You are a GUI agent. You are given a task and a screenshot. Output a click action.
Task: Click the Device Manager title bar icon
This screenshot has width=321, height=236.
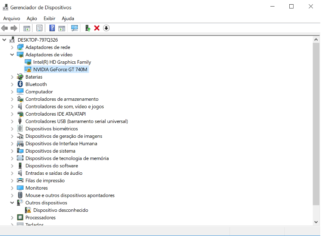5,7
